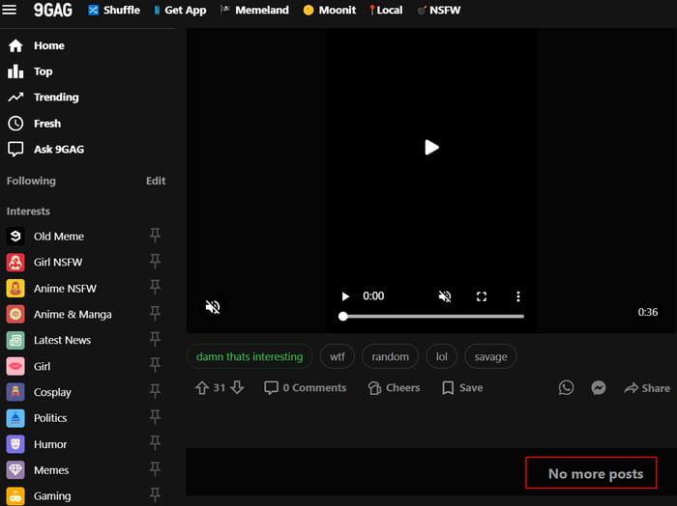The image size is (677, 506).
Task: Enter fullscreen mode in video controls
Action: coord(482,296)
